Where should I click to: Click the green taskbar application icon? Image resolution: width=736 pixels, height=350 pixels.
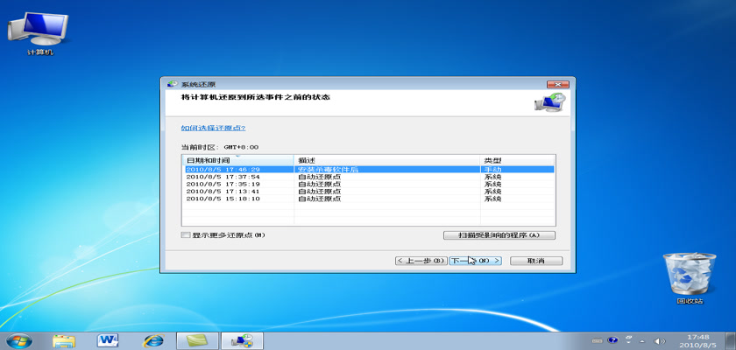(198, 339)
